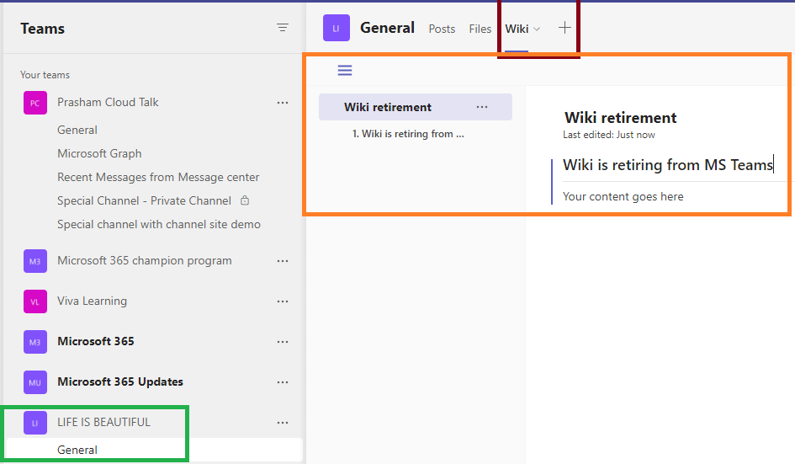
Task: Select the Wiki tab
Action: coord(517,29)
